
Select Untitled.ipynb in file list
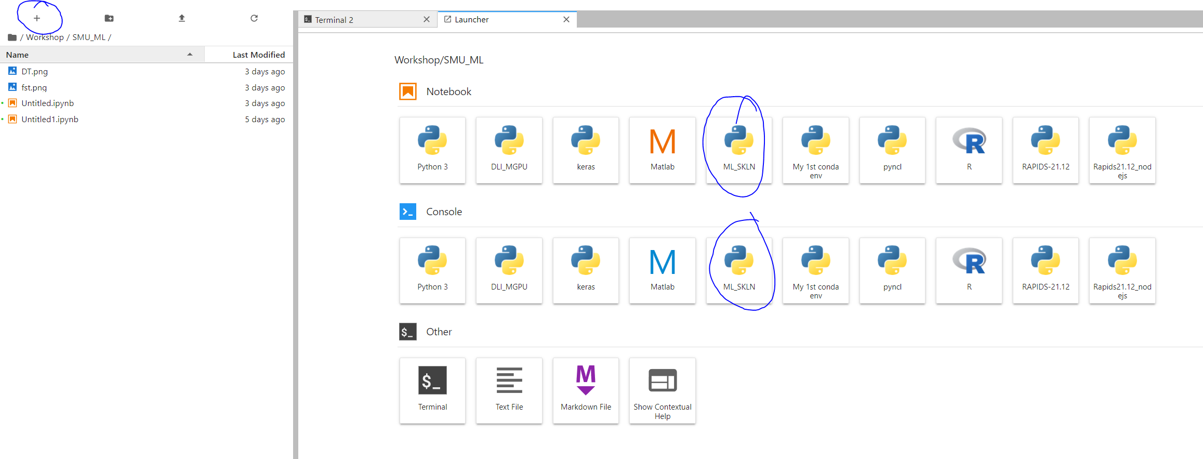[x=147, y=103]
